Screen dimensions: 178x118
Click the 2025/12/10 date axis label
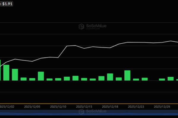(x=58, y=106)
